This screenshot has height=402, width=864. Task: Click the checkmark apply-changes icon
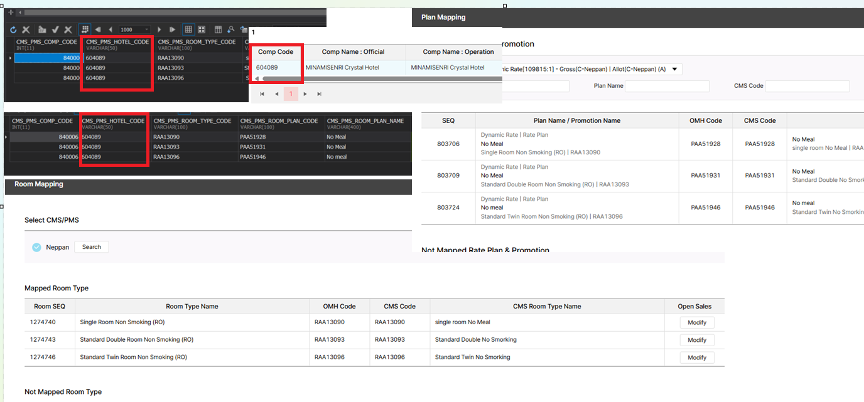(55, 29)
